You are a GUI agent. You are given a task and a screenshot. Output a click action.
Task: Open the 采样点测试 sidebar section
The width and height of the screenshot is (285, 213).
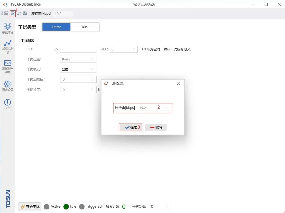pos(8,47)
